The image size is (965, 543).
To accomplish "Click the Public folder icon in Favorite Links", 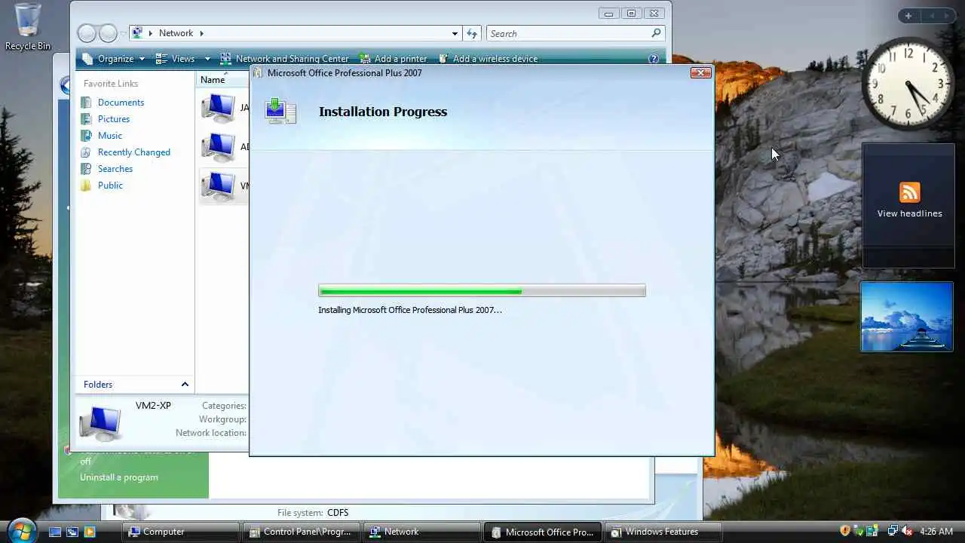I will coord(86,186).
